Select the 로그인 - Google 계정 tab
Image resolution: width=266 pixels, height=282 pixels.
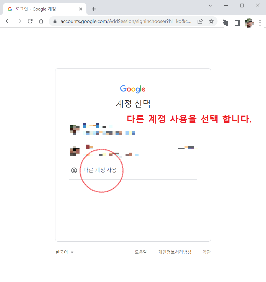[x=45, y=9]
